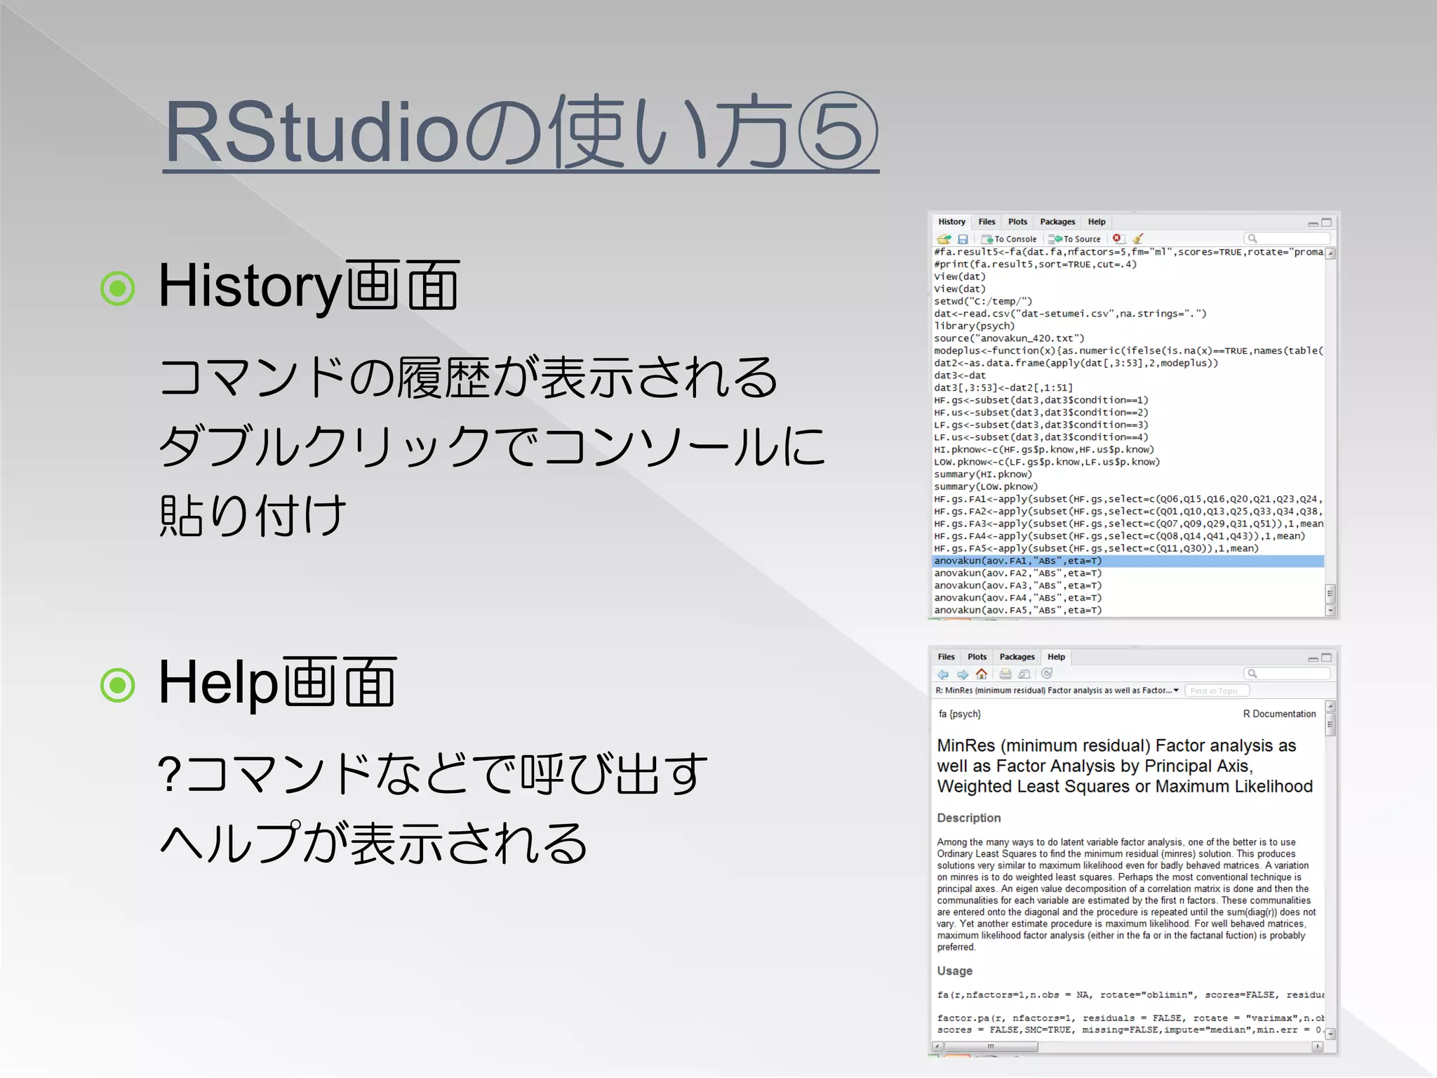Viewport: 1437px width, 1078px height.
Task: Select the highlighted anovakun(aov.FA1,"ABs",eta=T) row
Action: pos(1128,561)
